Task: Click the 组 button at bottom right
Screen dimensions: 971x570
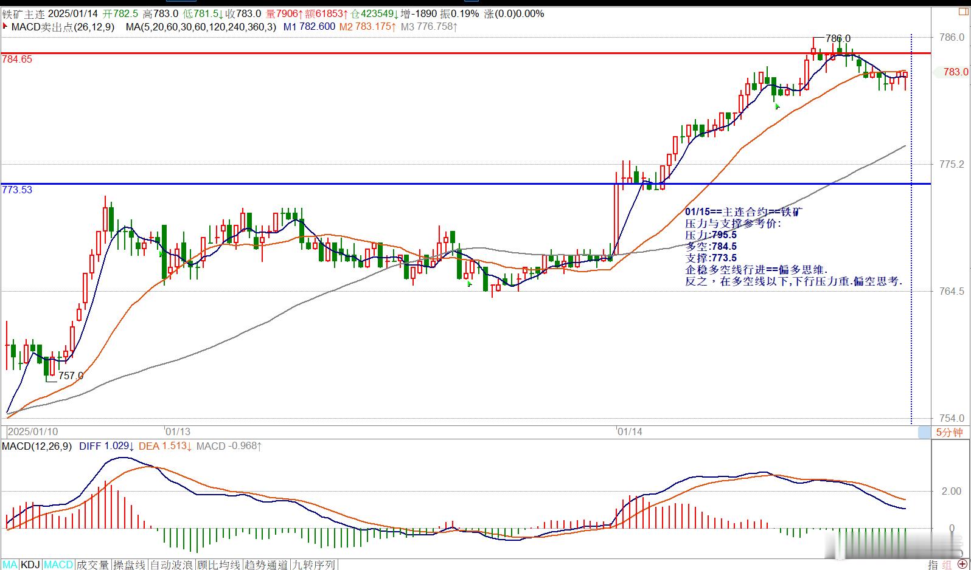Action: (947, 565)
